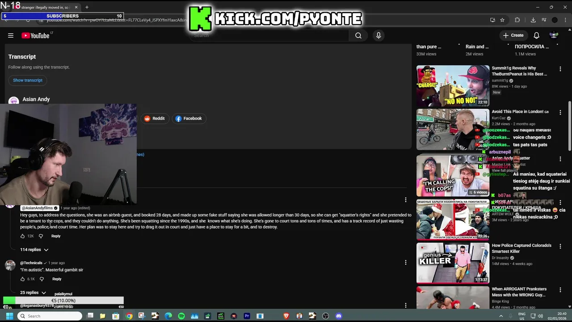The image size is (572, 322).
Task: Open the browser downloads icon
Action: coord(533,20)
